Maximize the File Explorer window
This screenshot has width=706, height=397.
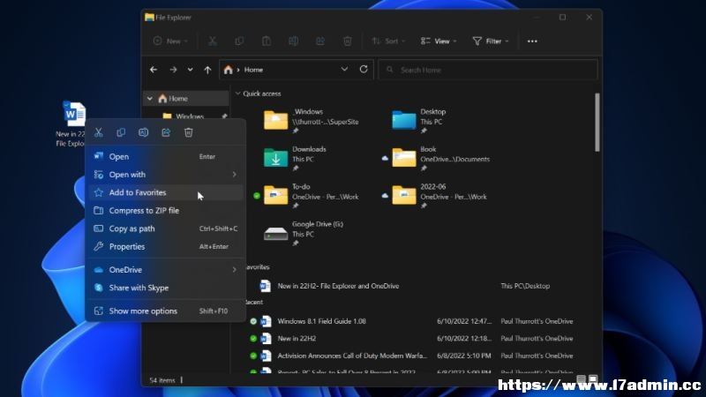point(562,17)
